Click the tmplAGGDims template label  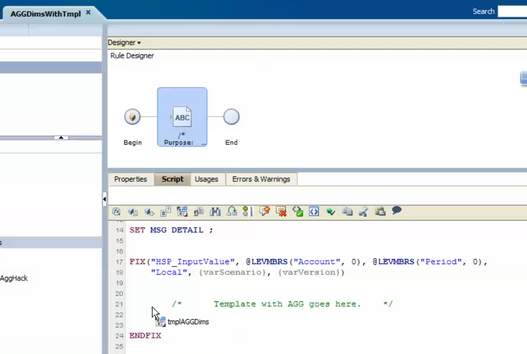click(x=188, y=322)
